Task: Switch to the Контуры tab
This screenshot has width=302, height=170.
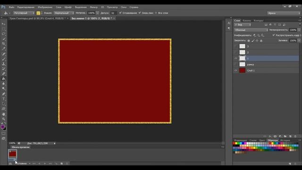Action: click(x=259, y=20)
